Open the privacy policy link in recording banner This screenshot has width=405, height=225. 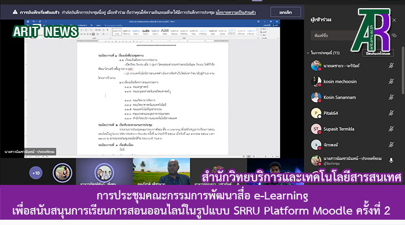236,12
